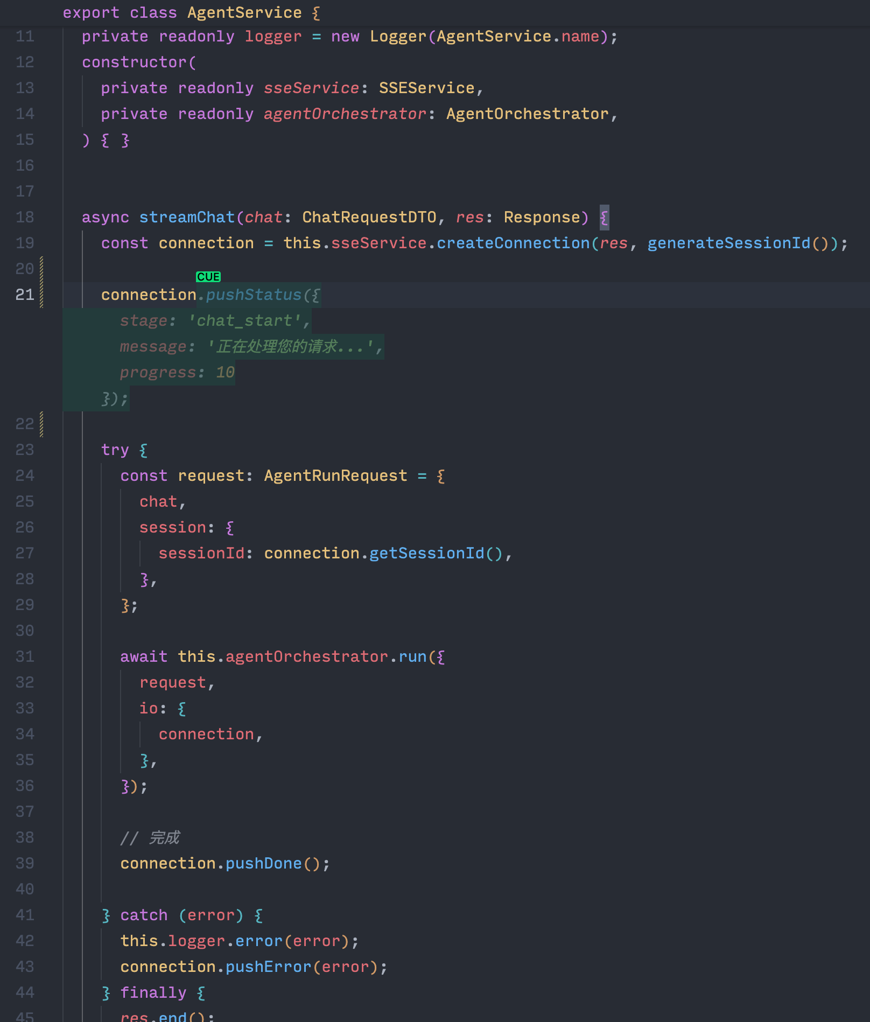Screen dimensions: 870x1022
Task: Click line number 18 in the gutter
Action: pyautogui.click(x=25, y=217)
